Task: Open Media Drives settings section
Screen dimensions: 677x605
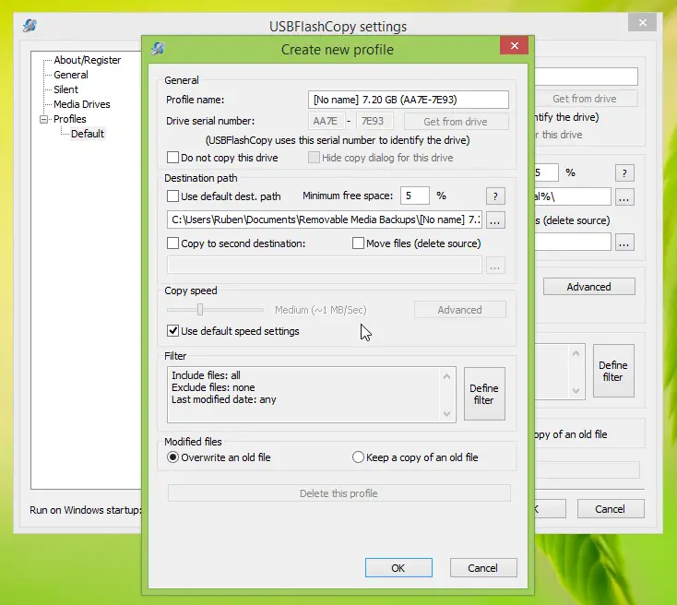Action: point(81,104)
